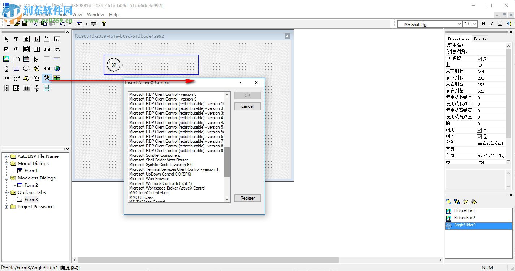Click the design area horizontal scrollbar
515x271 pixels.
click(x=208, y=260)
